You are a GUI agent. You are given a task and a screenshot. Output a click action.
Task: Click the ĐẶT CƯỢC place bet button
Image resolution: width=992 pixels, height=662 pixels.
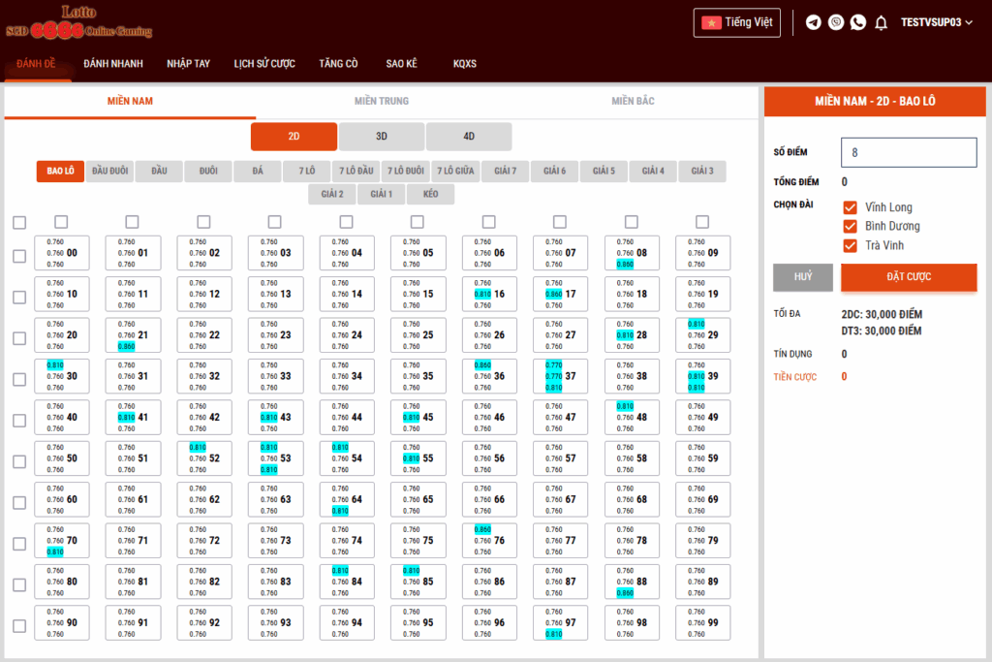point(909,277)
